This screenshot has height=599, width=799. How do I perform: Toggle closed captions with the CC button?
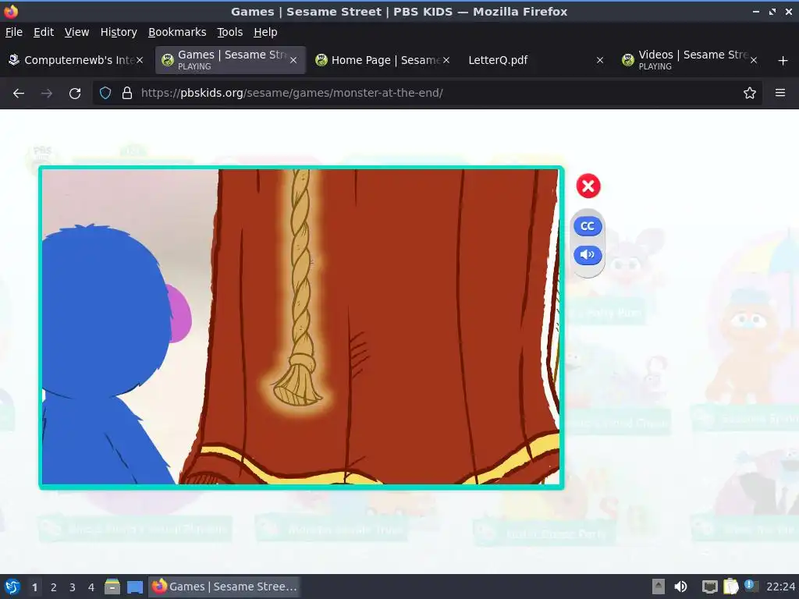(x=588, y=226)
